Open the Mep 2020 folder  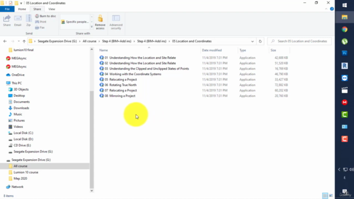(20, 179)
